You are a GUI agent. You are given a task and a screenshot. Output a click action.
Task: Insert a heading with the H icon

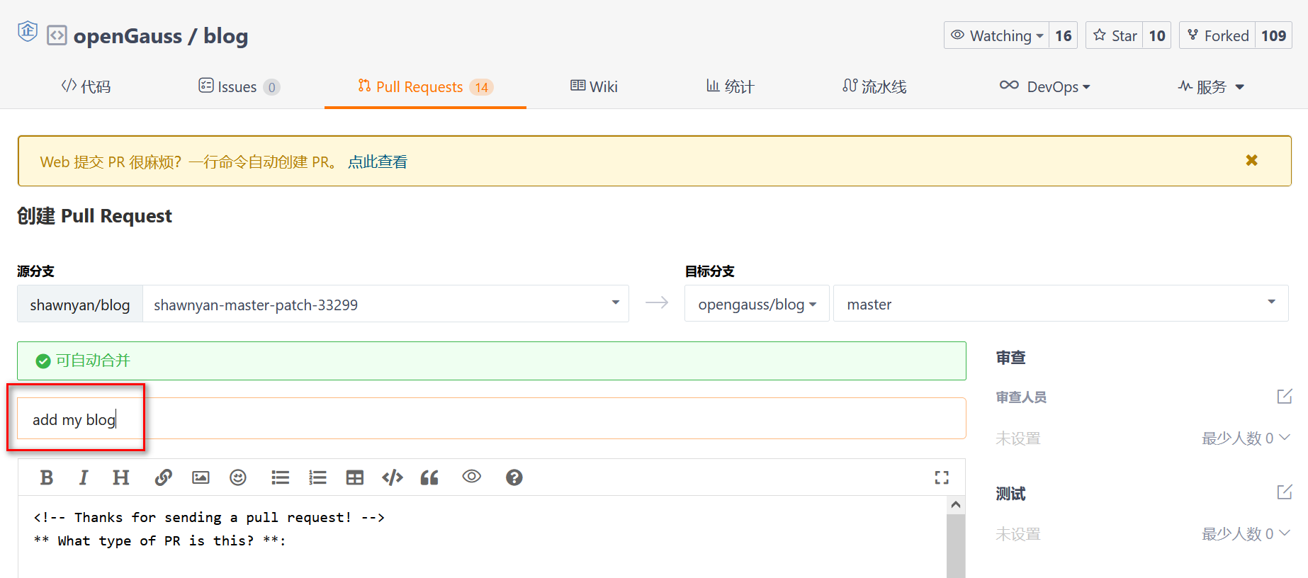[x=121, y=477]
